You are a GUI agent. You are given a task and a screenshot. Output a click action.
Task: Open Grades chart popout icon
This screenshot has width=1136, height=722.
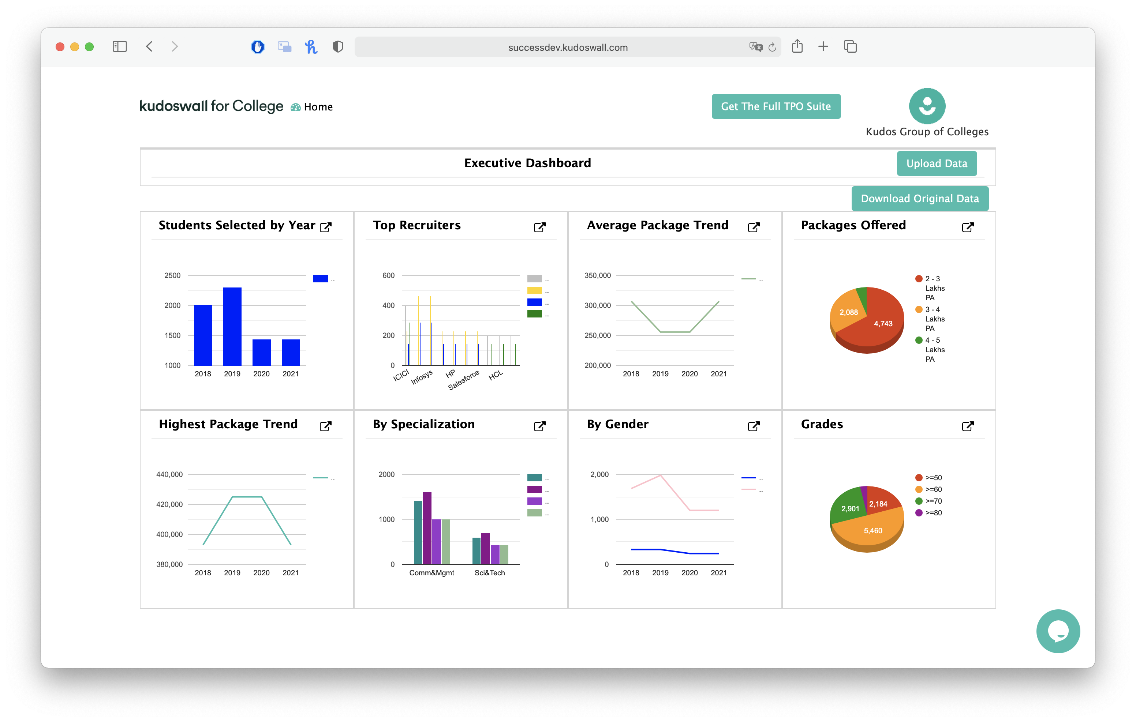(x=967, y=426)
